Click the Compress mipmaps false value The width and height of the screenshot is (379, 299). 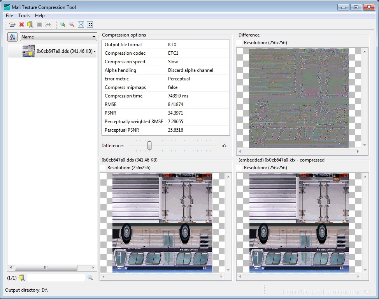173,87
